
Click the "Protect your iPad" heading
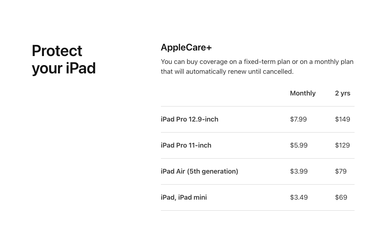[64, 60]
